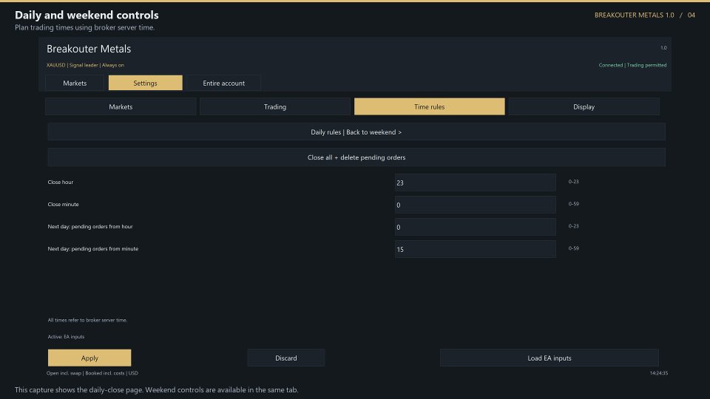710x399 pixels.
Task: Click Daily rules | Back to weekend button
Action: point(356,132)
